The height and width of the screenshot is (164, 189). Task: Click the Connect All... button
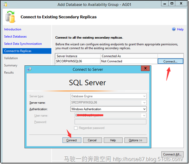point(172,154)
